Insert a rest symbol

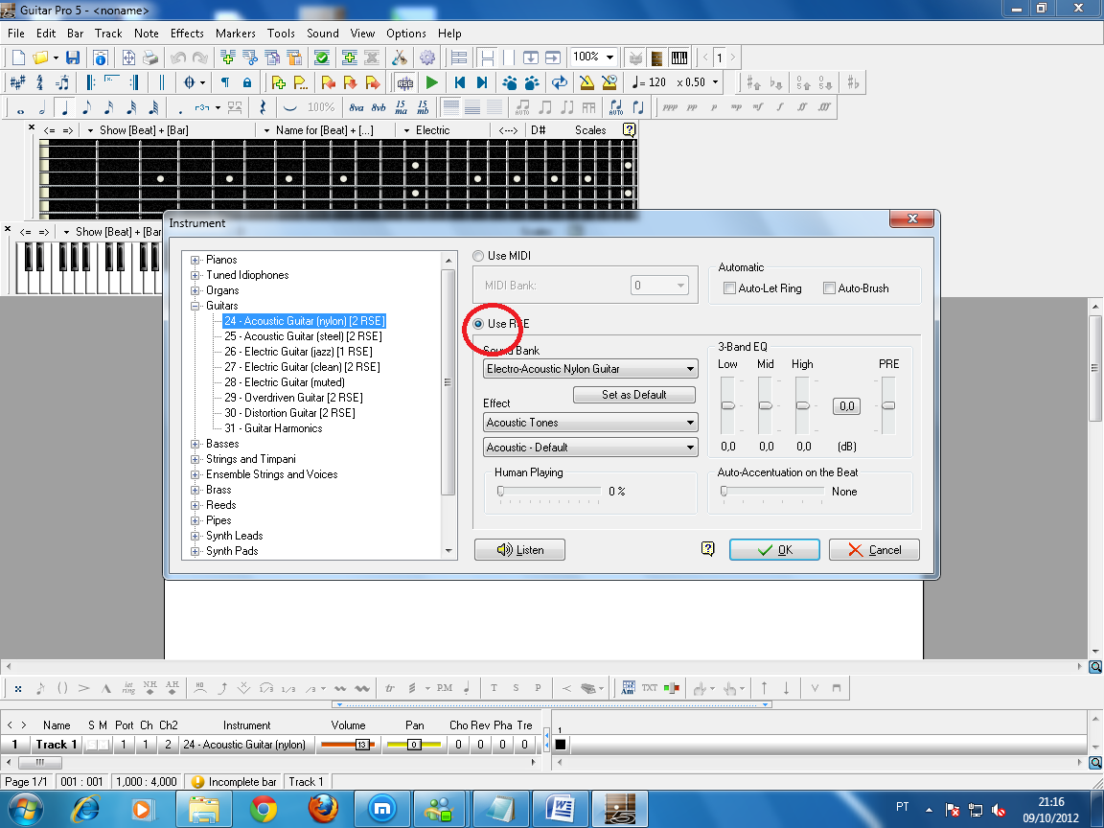pos(263,107)
